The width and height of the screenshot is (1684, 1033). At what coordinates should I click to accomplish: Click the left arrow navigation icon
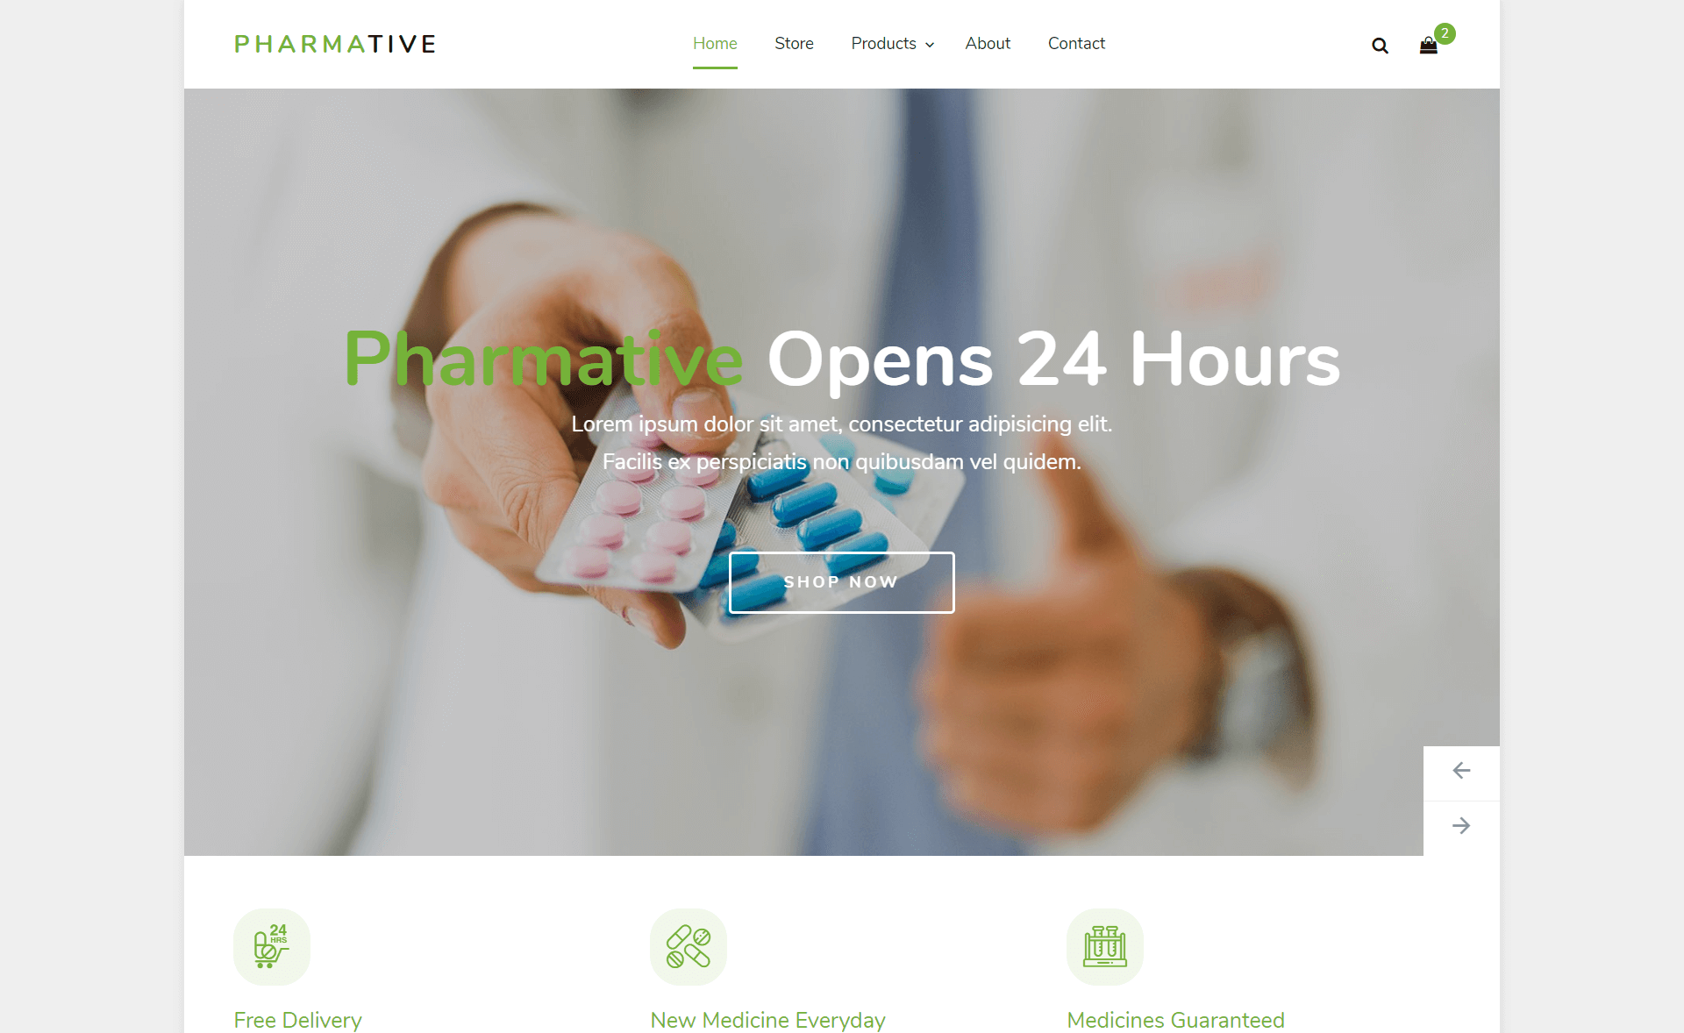(x=1461, y=771)
